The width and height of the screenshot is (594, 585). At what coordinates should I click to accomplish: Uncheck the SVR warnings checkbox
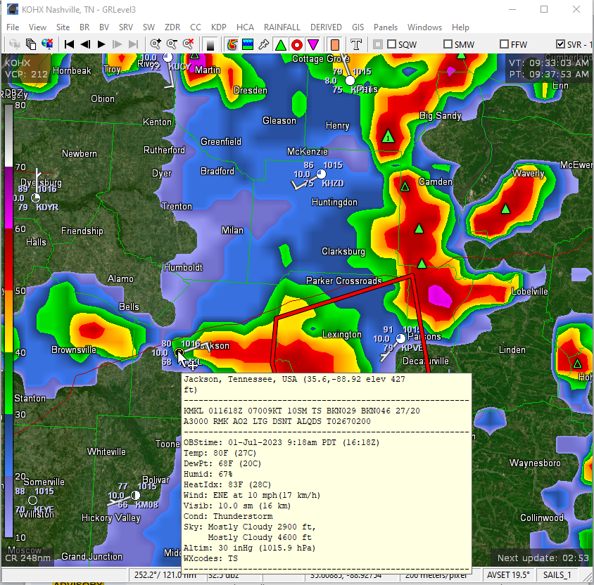[x=559, y=44]
